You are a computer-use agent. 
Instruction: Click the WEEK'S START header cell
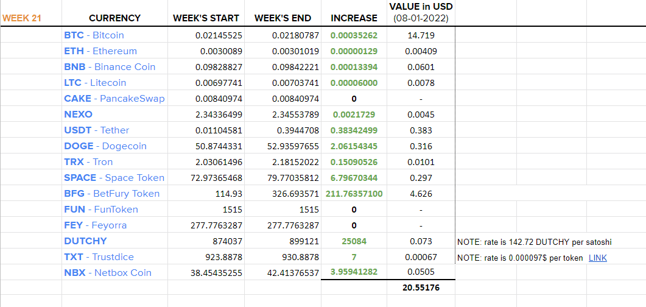click(206, 18)
